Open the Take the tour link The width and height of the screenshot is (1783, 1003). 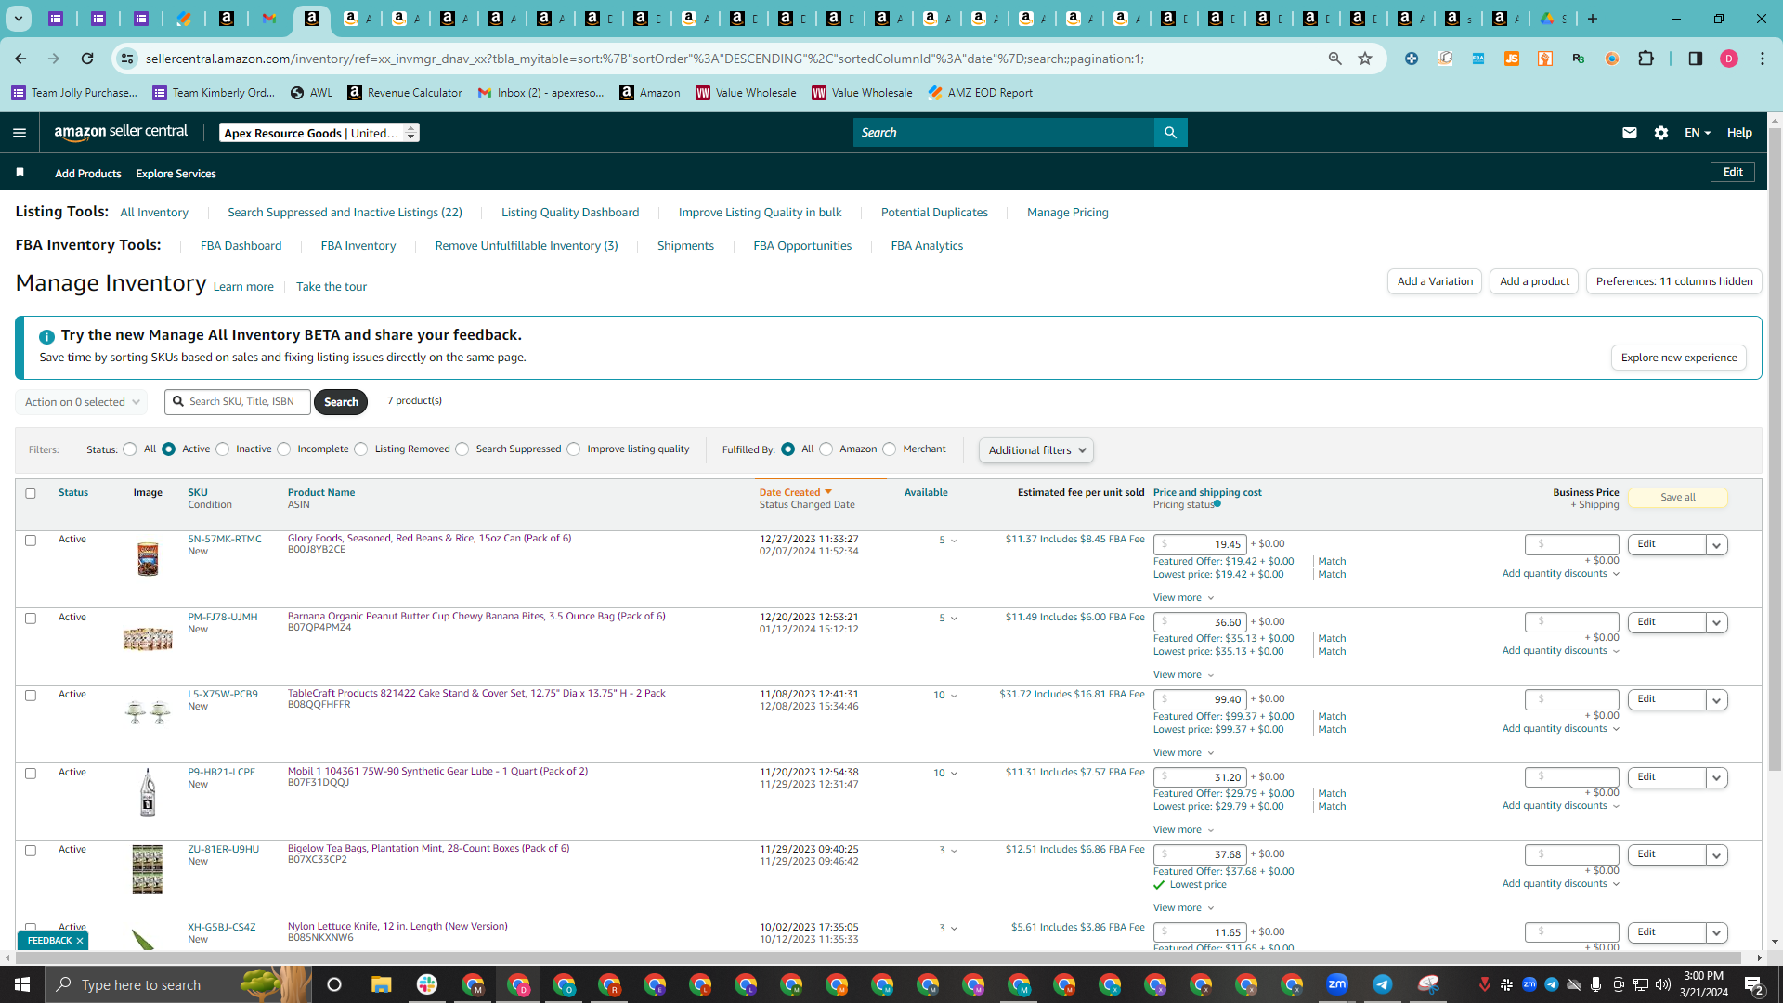332,287
